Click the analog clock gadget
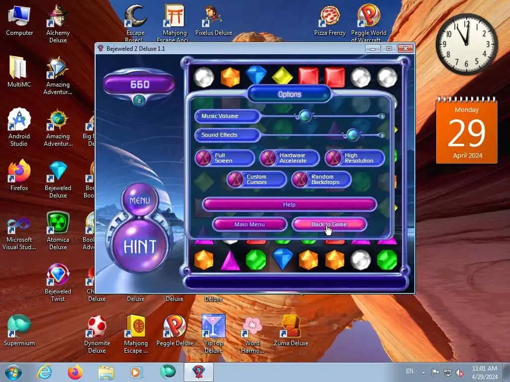510x382 pixels. (466, 44)
